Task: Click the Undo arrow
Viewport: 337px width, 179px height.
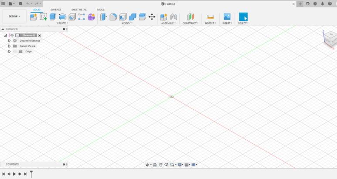Action: click(28, 3)
